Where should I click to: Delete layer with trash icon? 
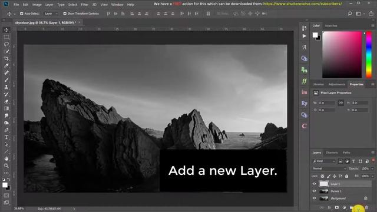pyautogui.click(x=366, y=207)
